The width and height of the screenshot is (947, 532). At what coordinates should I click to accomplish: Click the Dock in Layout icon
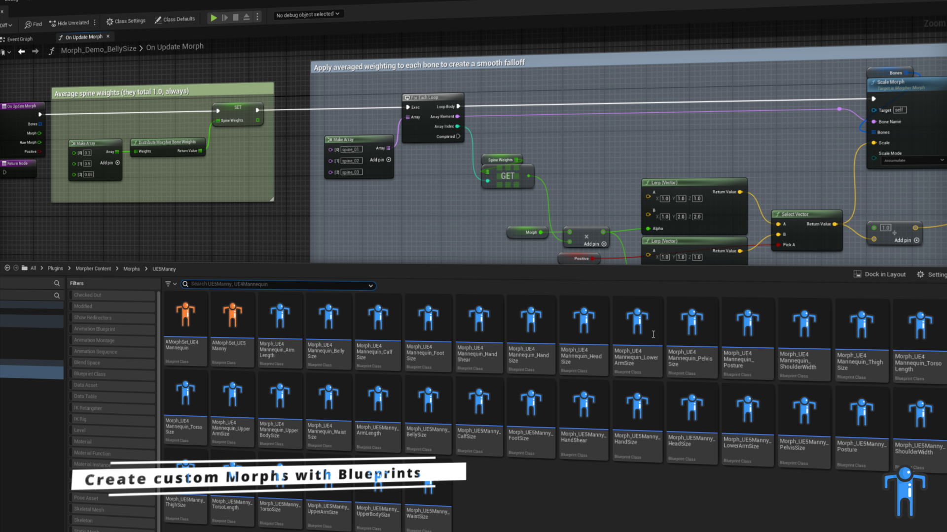click(857, 274)
